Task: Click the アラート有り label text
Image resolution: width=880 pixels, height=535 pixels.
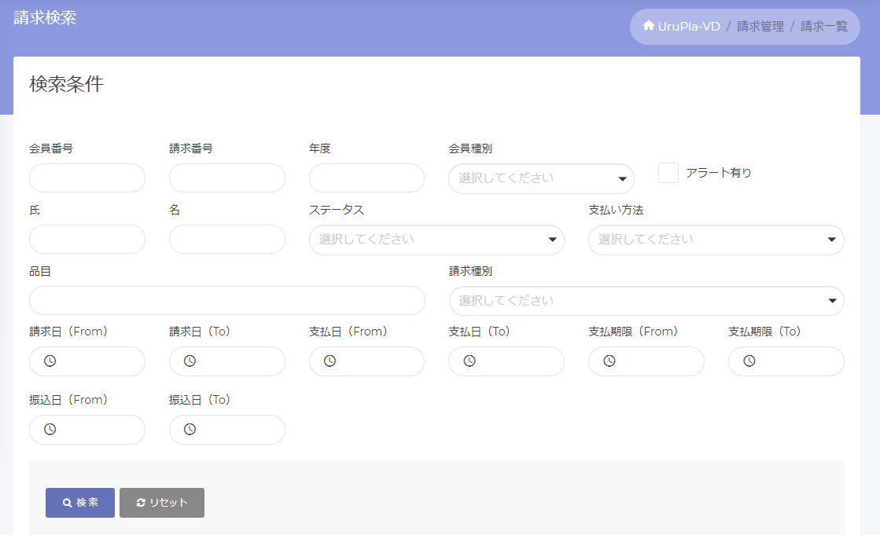Action: point(718,173)
